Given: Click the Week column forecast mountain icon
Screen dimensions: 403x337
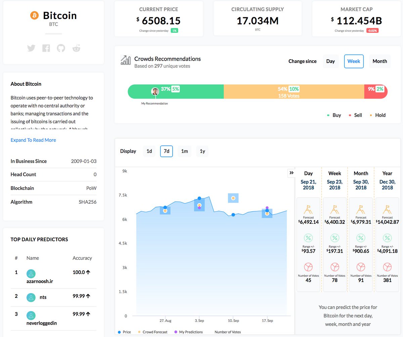Looking at the screenshot, I should point(334,210).
